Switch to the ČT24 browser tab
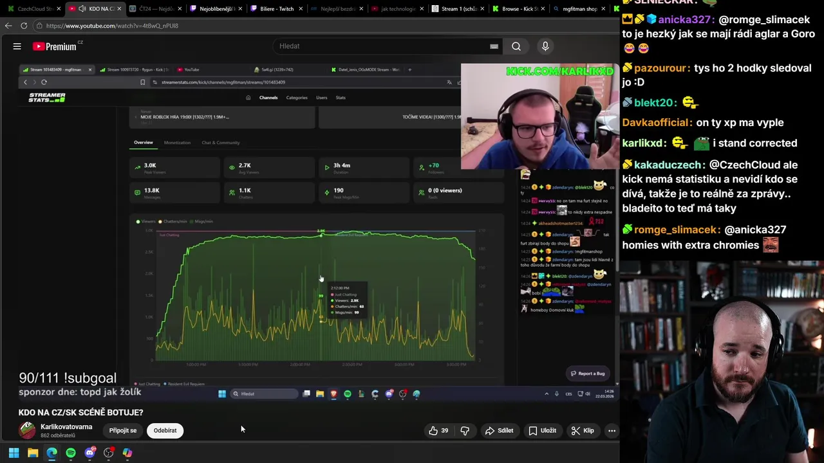The width and height of the screenshot is (824, 463). point(156,9)
